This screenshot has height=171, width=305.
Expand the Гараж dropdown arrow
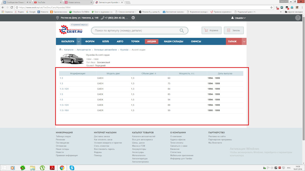click(x=244, y=41)
